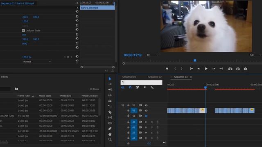Collapse section using small up arrow
Viewport: 262px width, 147px height.
(x=77, y=8)
